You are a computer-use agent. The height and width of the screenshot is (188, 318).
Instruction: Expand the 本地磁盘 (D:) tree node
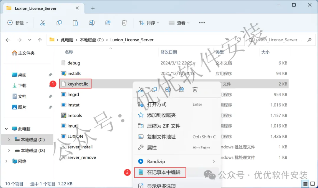(x=9, y=151)
